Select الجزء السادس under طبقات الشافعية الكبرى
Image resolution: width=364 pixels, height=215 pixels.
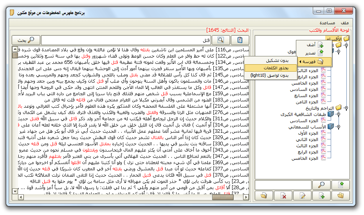point(304,121)
